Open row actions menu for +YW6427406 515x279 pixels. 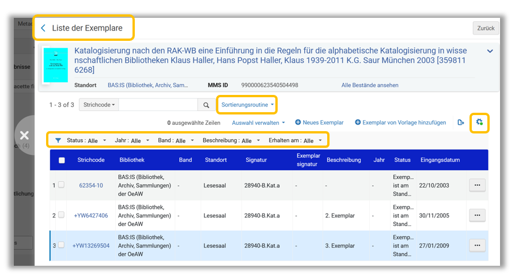pyautogui.click(x=477, y=215)
